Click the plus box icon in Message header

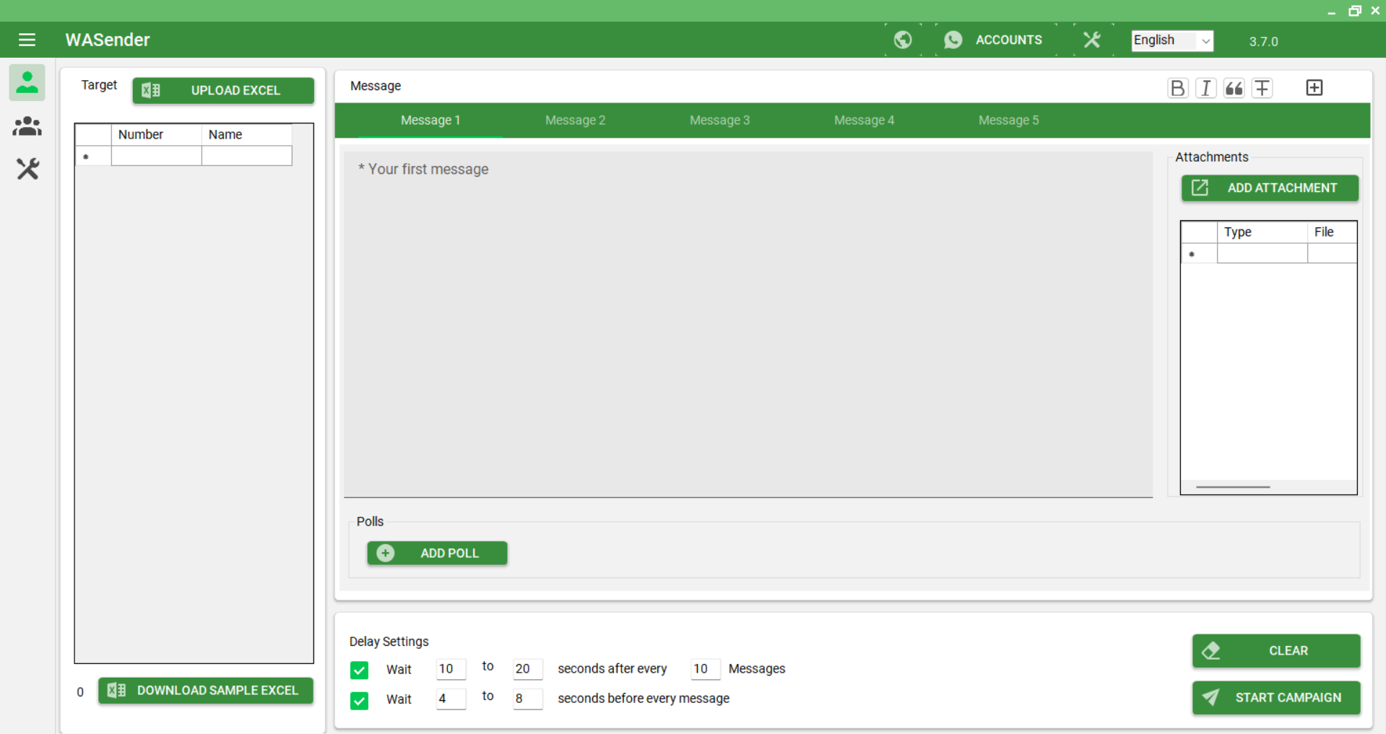pos(1314,88)
